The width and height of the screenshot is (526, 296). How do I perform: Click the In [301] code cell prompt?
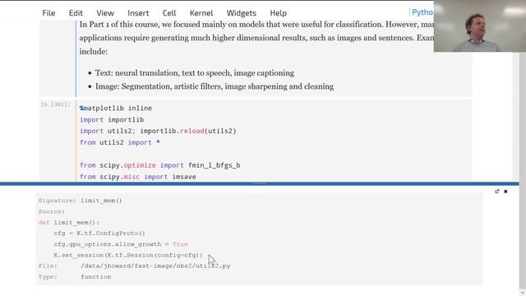[x=55, y=104]
